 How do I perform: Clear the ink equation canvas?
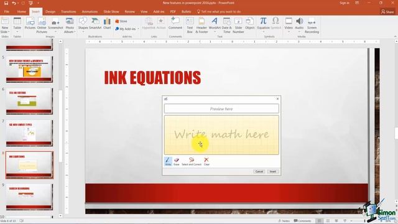click(206, 161)
